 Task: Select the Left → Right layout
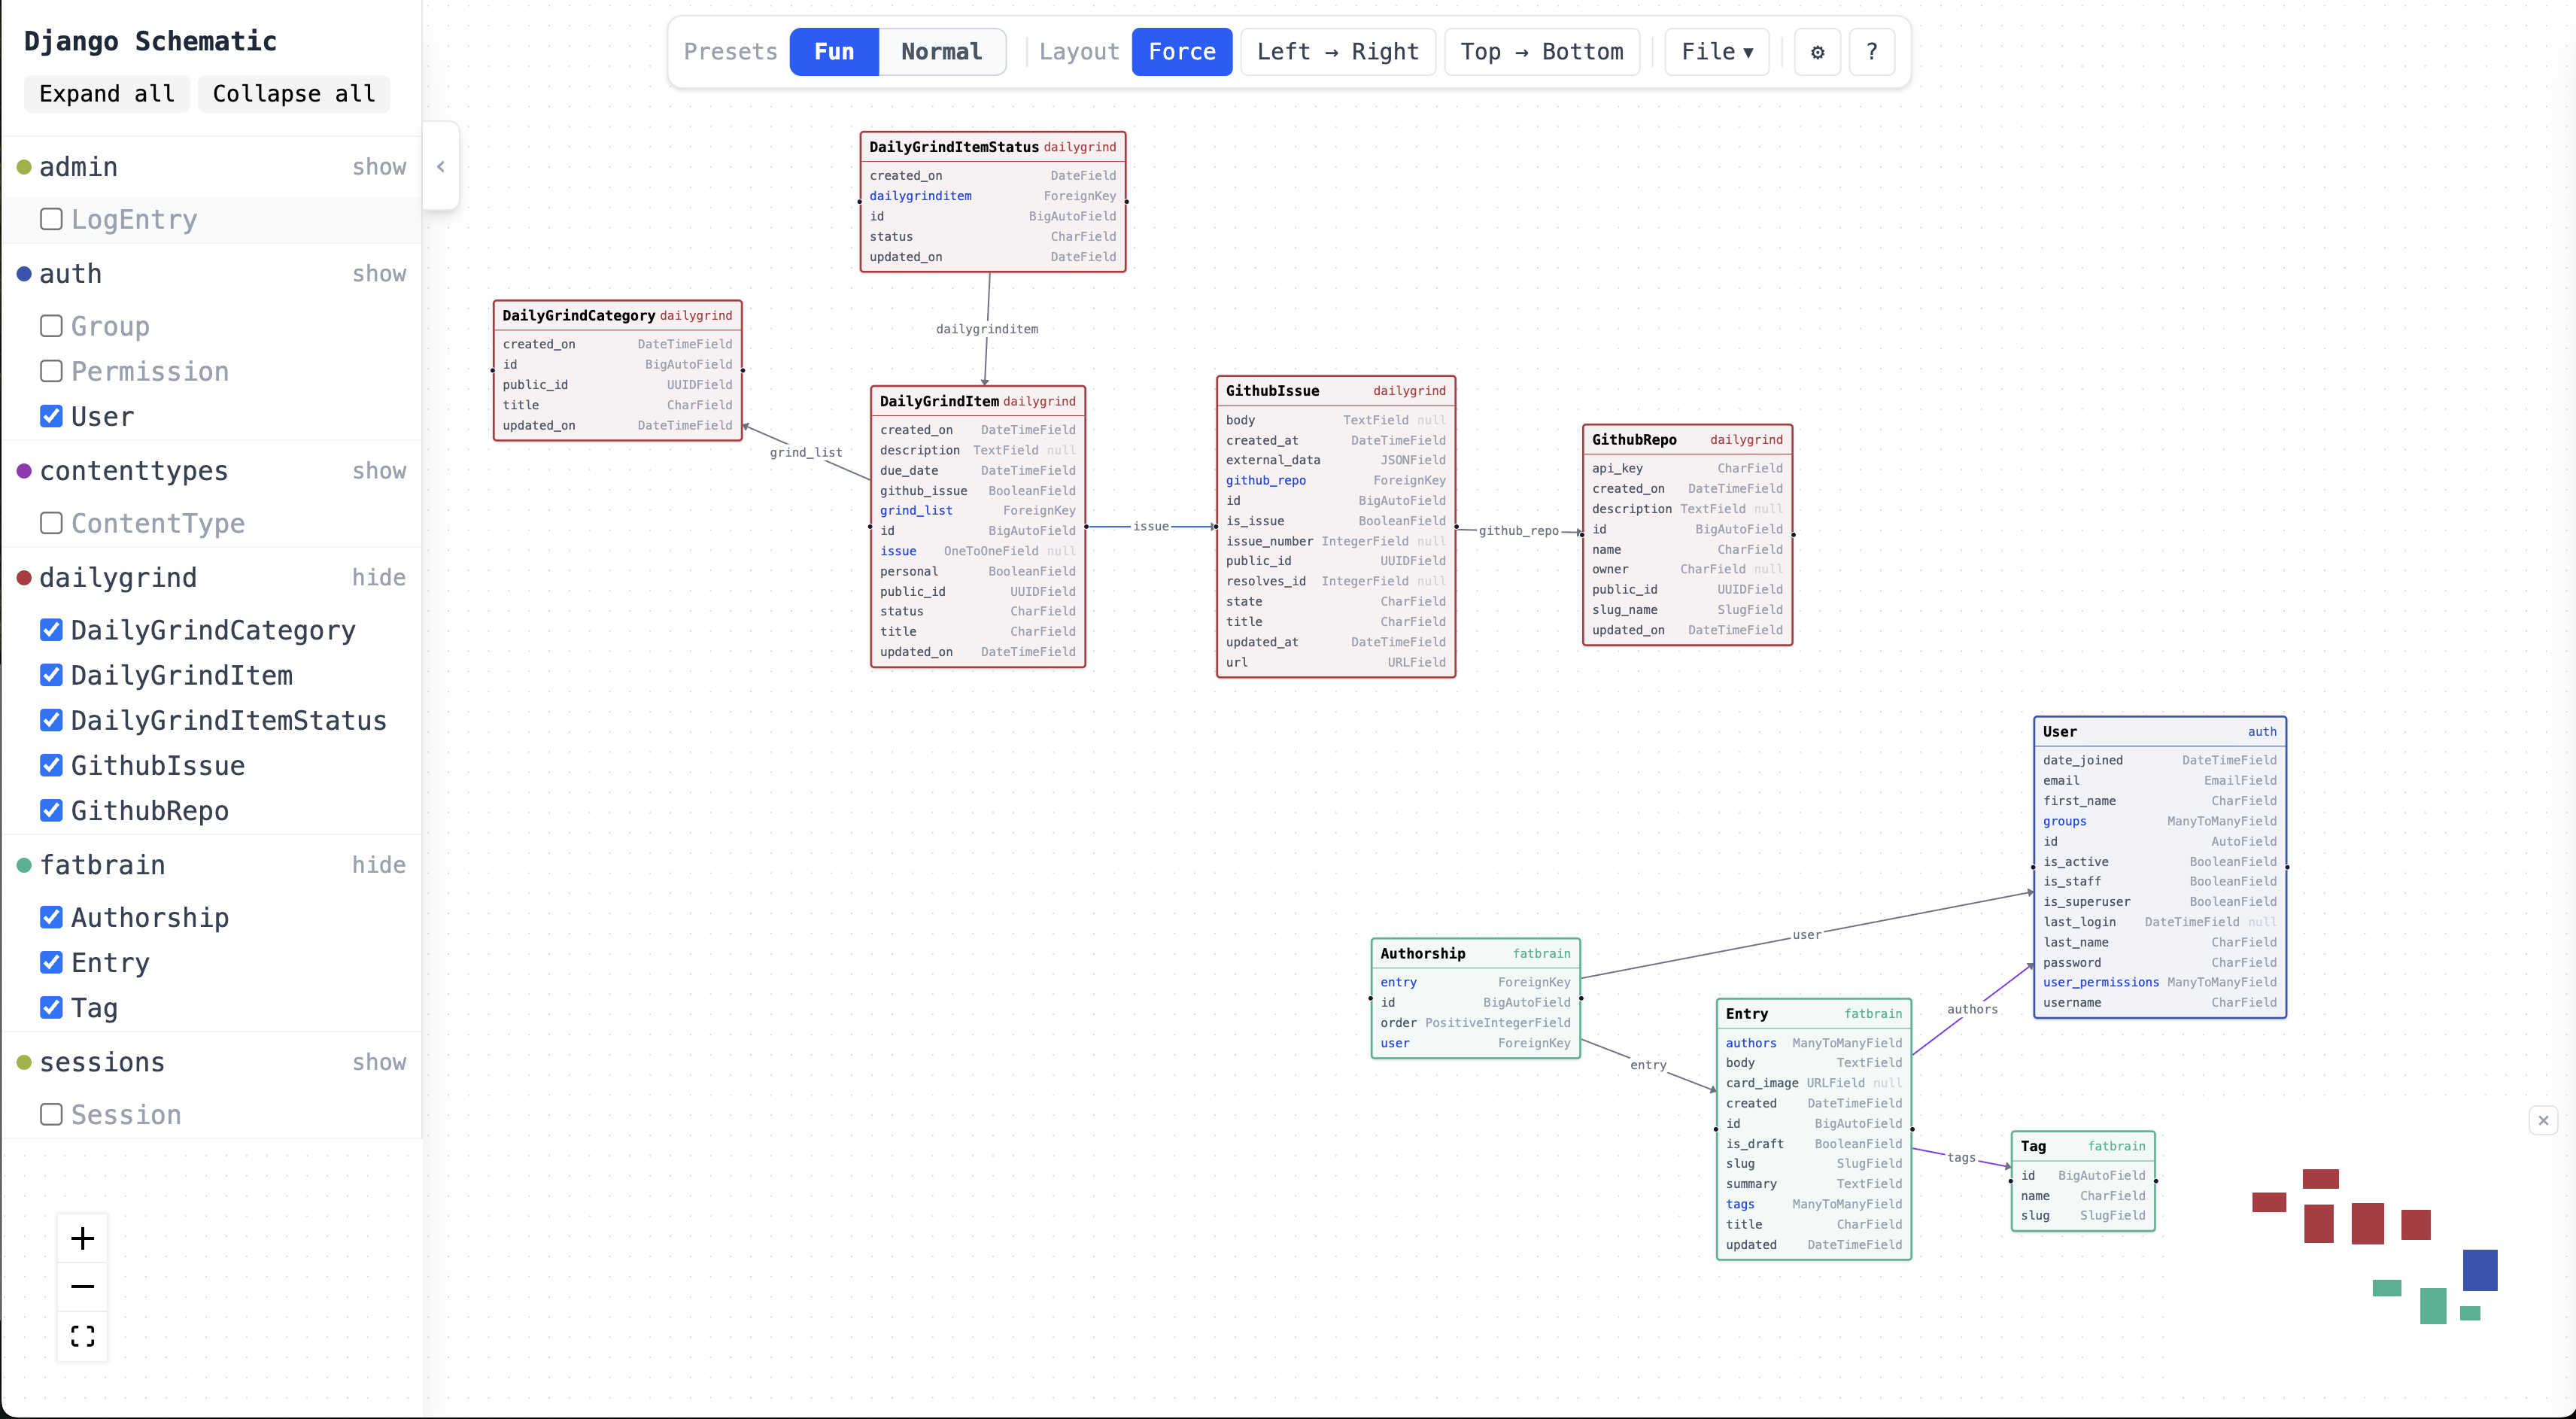click(1337, 52)
